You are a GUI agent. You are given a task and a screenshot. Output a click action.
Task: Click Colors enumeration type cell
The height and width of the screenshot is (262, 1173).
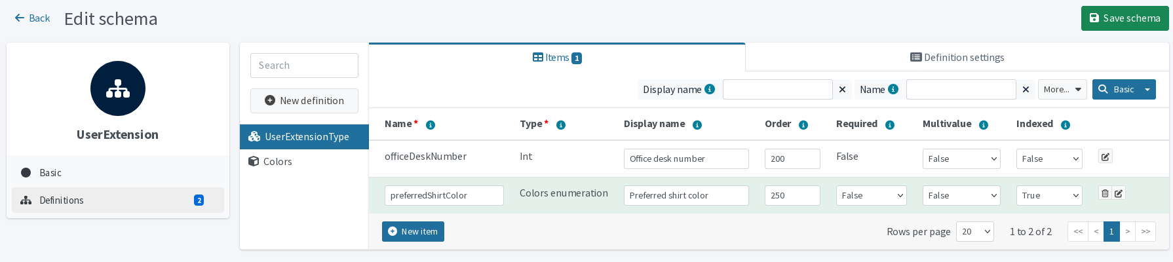[564, 193]
